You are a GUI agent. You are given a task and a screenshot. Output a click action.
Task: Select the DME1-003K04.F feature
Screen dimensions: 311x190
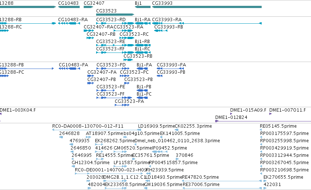[1, 114]
